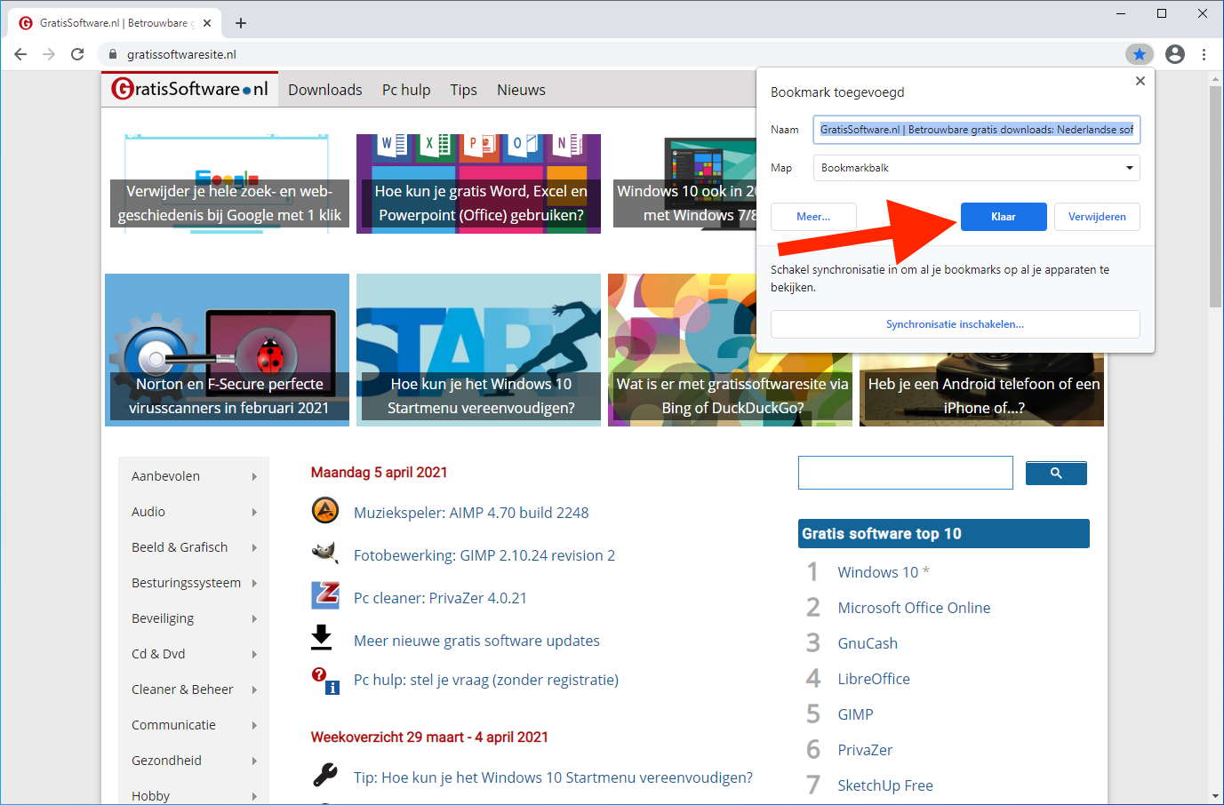The image size is (1224, 805).
Task: Open a new browser tab
Action: pyautogui.click(x=241, y=23)
